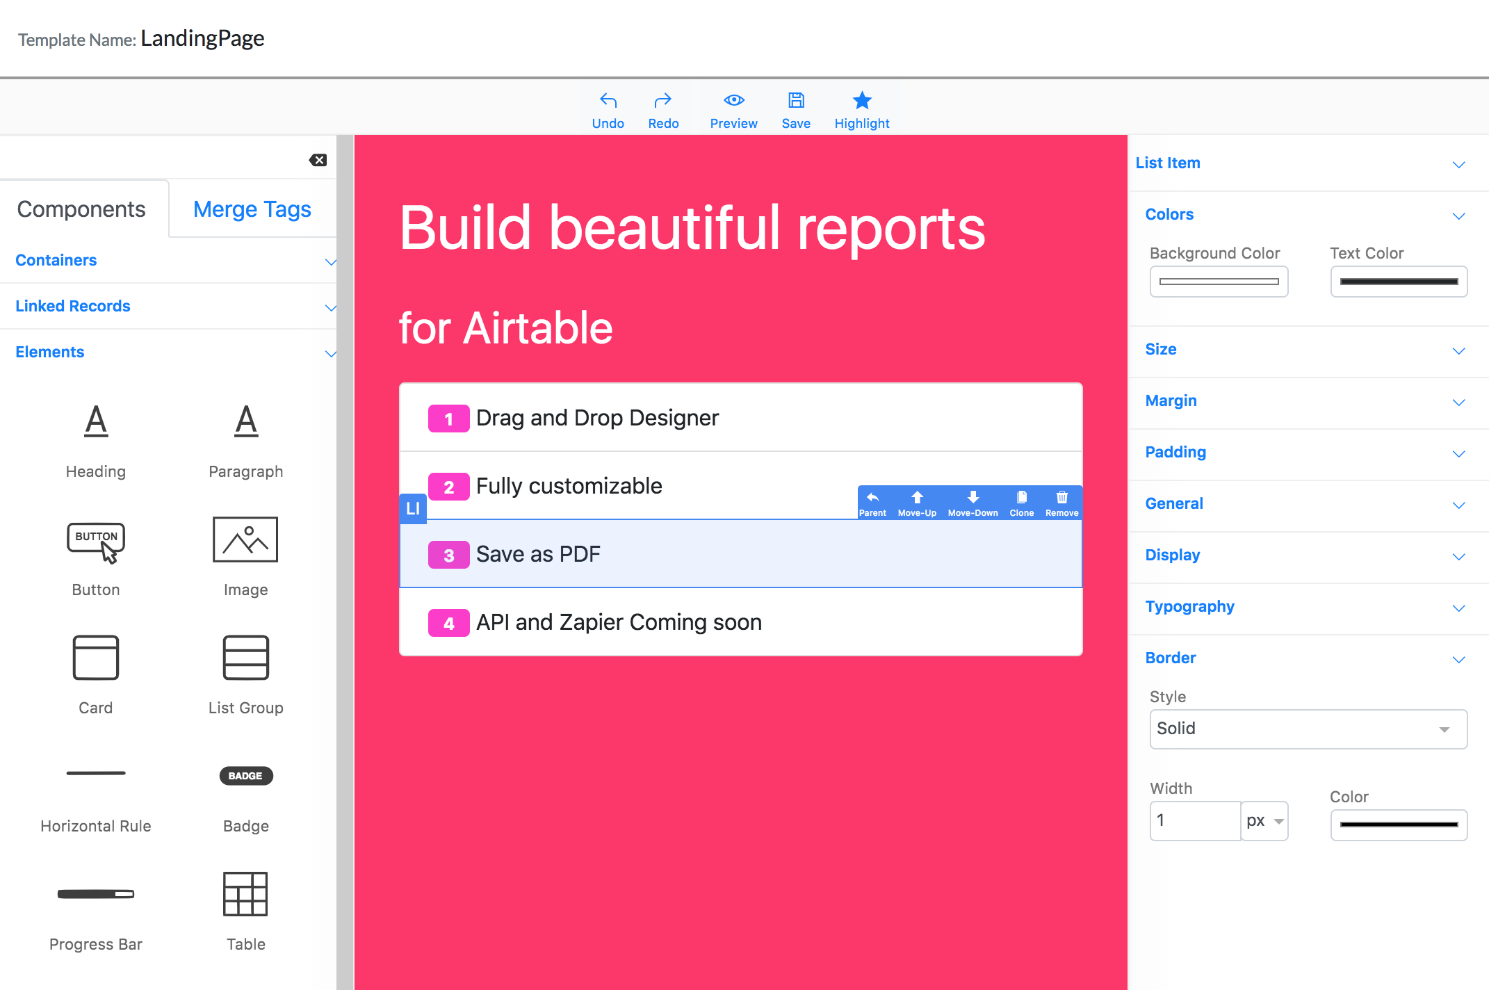Choose the Card element icon
The height and width of the screenshot is (990, 1489).
click(x=96, y=658)
